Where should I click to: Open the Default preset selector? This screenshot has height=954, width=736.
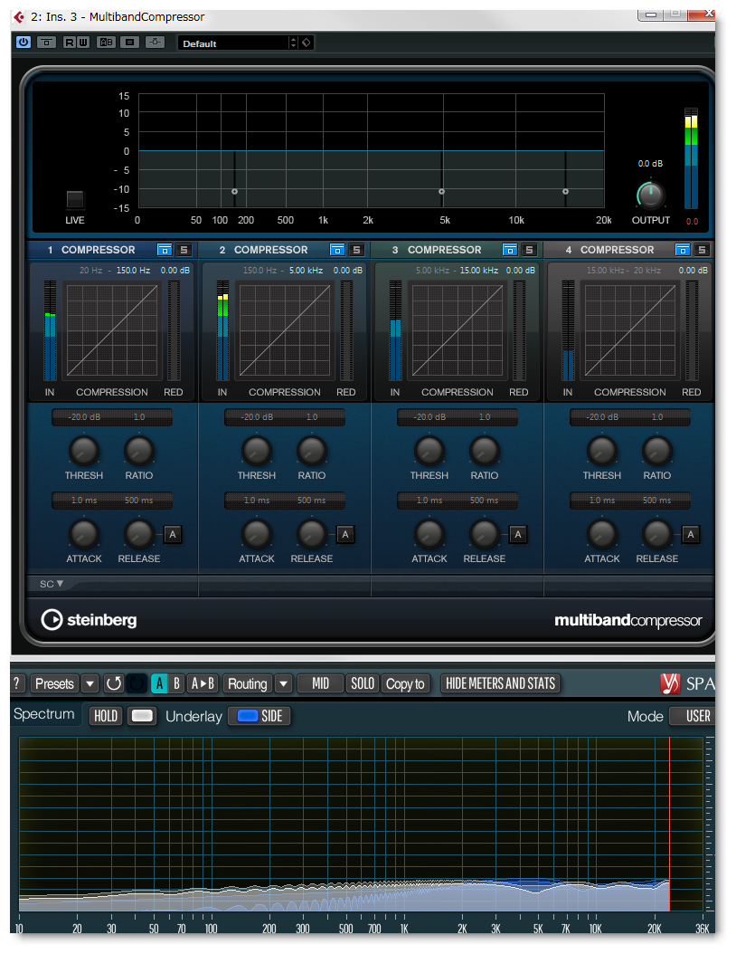click(x=233, y=43)
